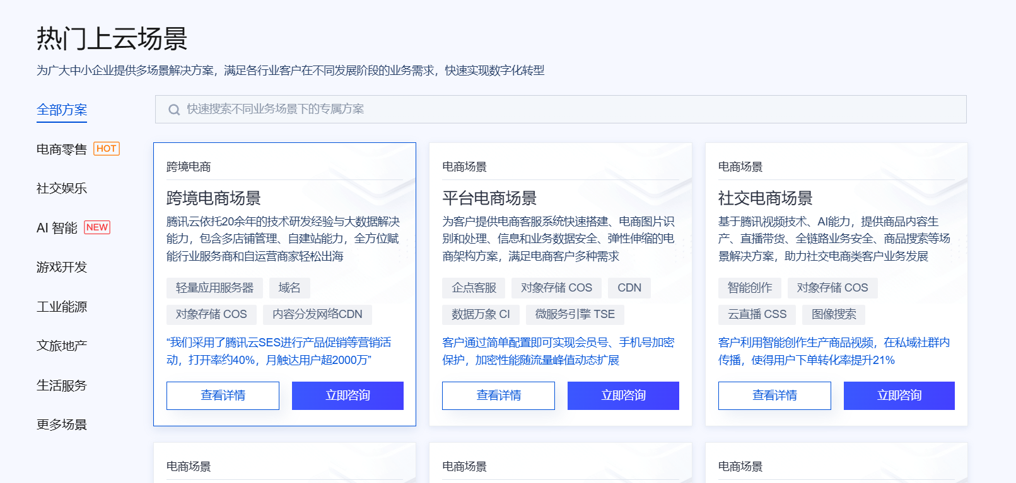Click the 轻量应用服务器 tag
This screenshot has height=483, width=1016.
click(x=214, y=288)
